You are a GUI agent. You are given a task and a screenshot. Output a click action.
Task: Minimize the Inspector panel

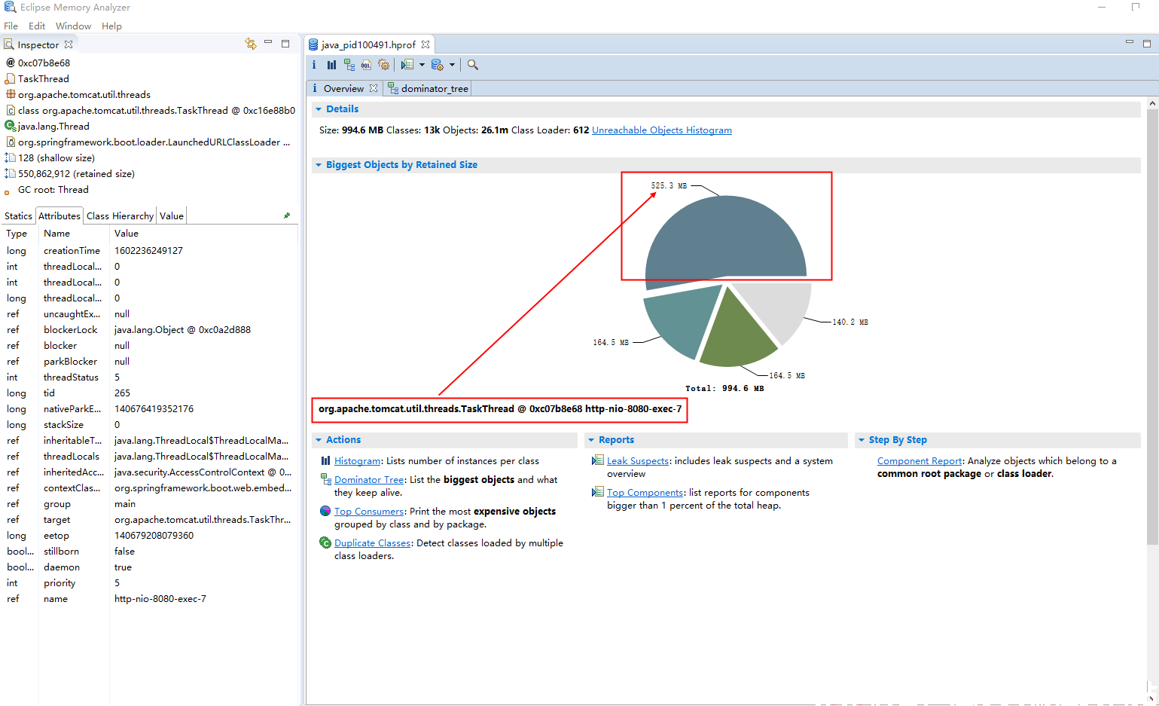click(x=268, y=43)
